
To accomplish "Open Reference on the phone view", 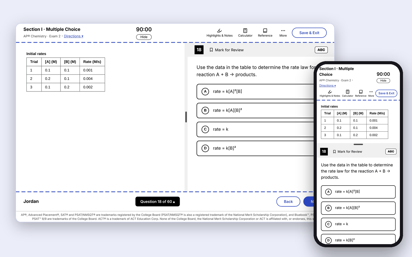I will tap(360, 94).
